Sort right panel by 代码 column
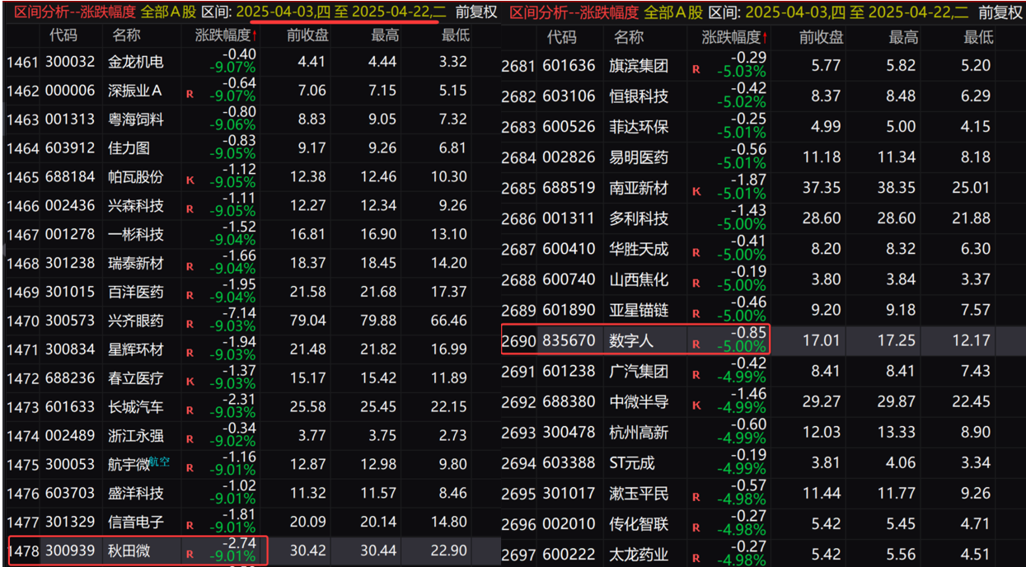Image resolution: width=1026 pixels, height=567 pixels. pyautogui.click(x=561, y=38)
